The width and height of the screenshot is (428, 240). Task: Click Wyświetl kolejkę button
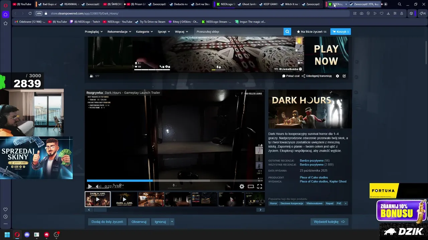point(329,222)
